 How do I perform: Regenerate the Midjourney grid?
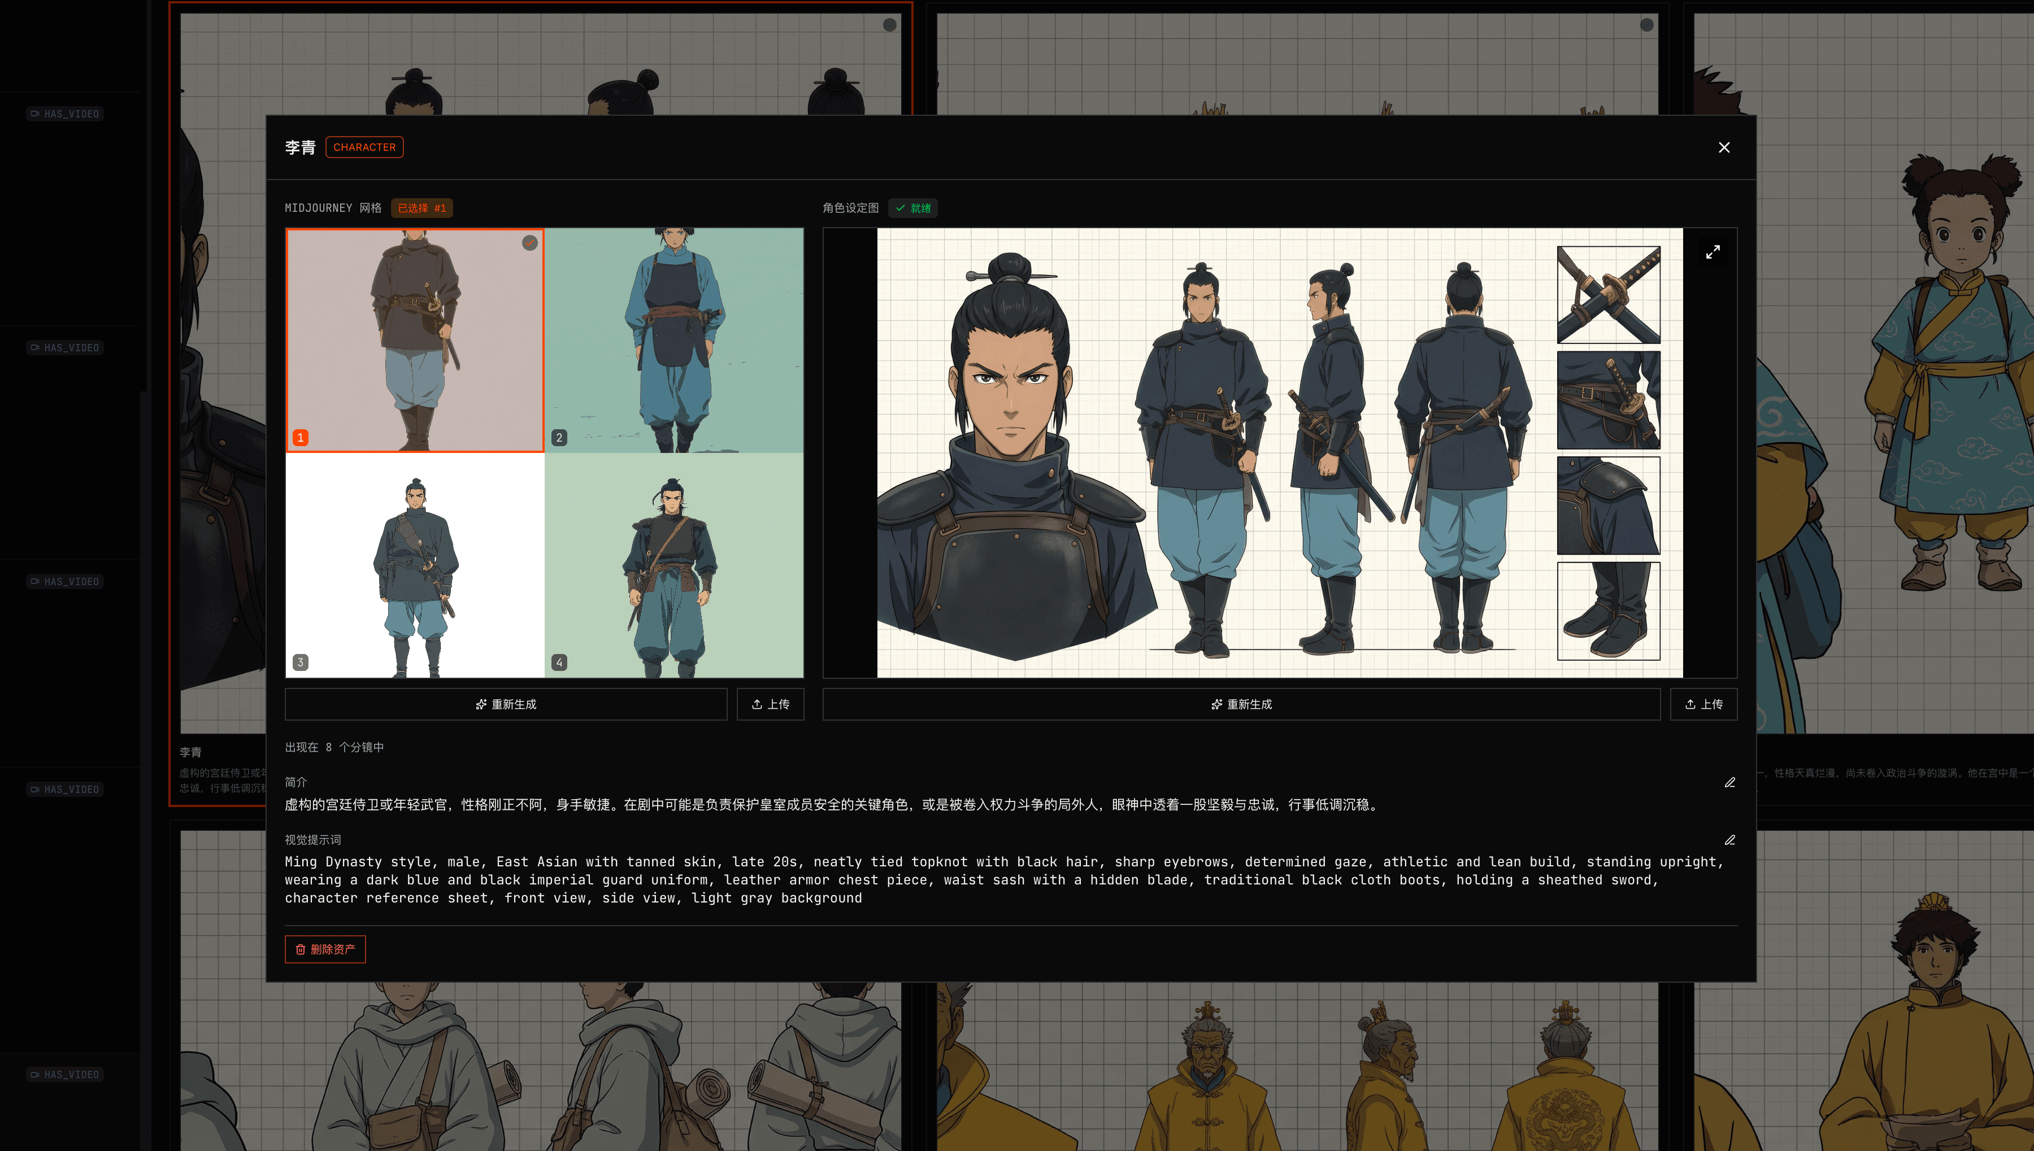coord(505,704)
